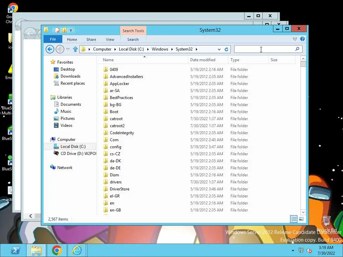This screenshot has width=343, height=257.
Task: Click the file list scrollbar thumb
Action: coord(303,64)
